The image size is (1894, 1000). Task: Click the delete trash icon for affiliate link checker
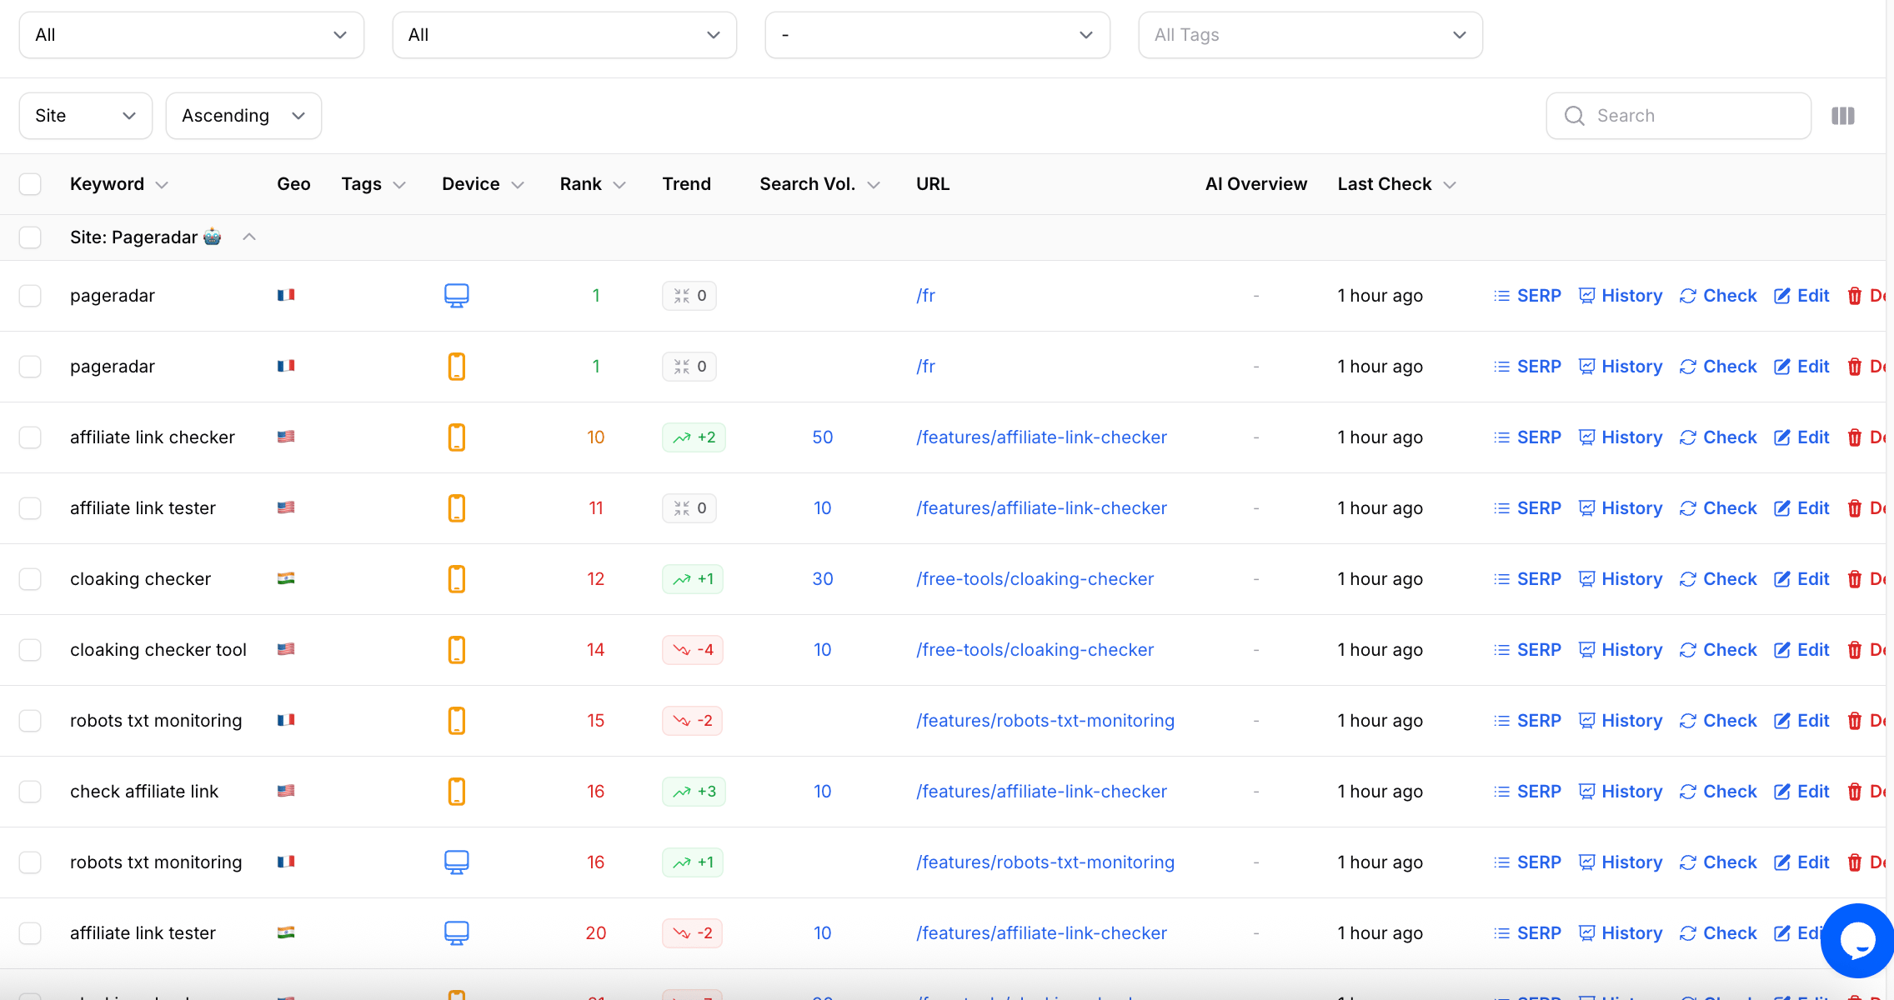[x=1855, y=437]
